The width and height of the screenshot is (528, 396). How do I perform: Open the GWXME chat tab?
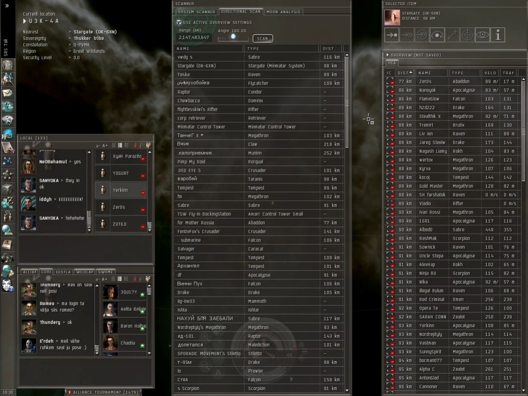point(105,272)
